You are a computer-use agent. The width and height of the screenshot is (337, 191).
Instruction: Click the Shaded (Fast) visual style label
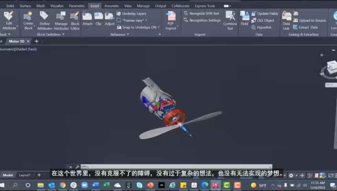point(26,49)
